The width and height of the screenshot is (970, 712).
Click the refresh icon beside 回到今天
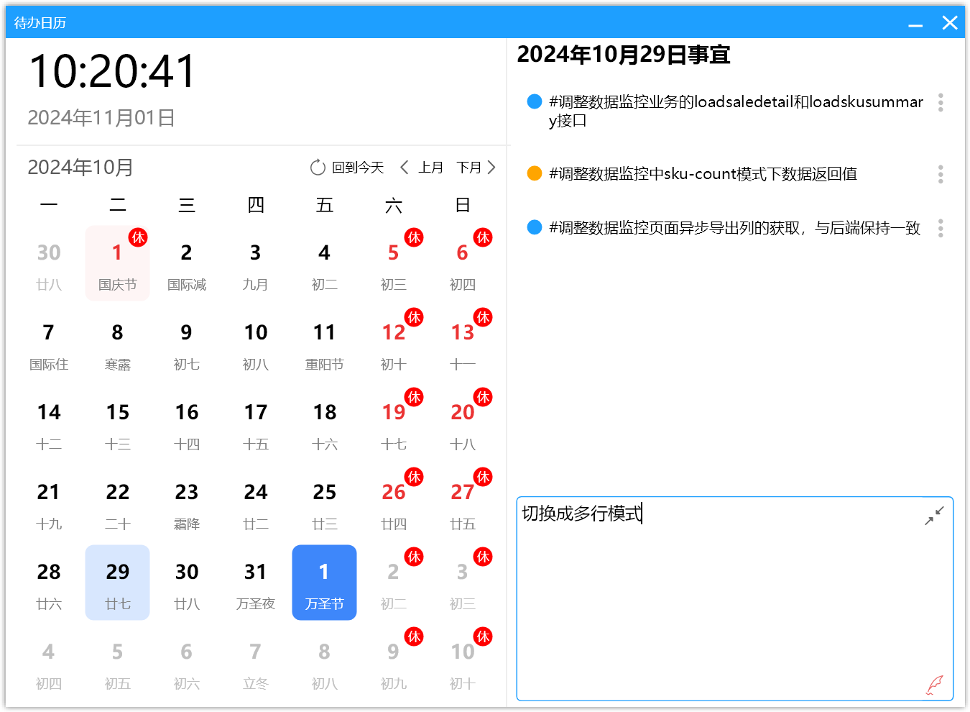pos(318,168)
